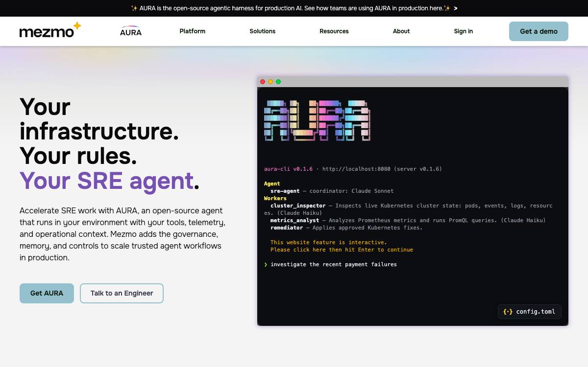588x367 pixels.
Task: Open the About menu
Action: (x=401, y=31)
